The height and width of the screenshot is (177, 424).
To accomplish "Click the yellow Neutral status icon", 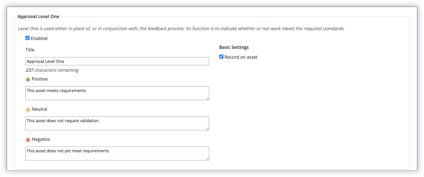I will pyautogui.click(x=28, y=110).
